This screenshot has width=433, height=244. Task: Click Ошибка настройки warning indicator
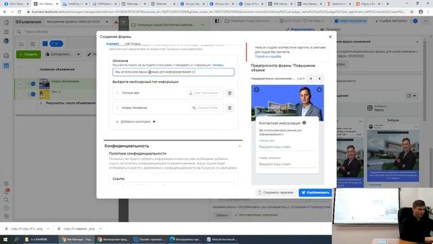[391, 21]
